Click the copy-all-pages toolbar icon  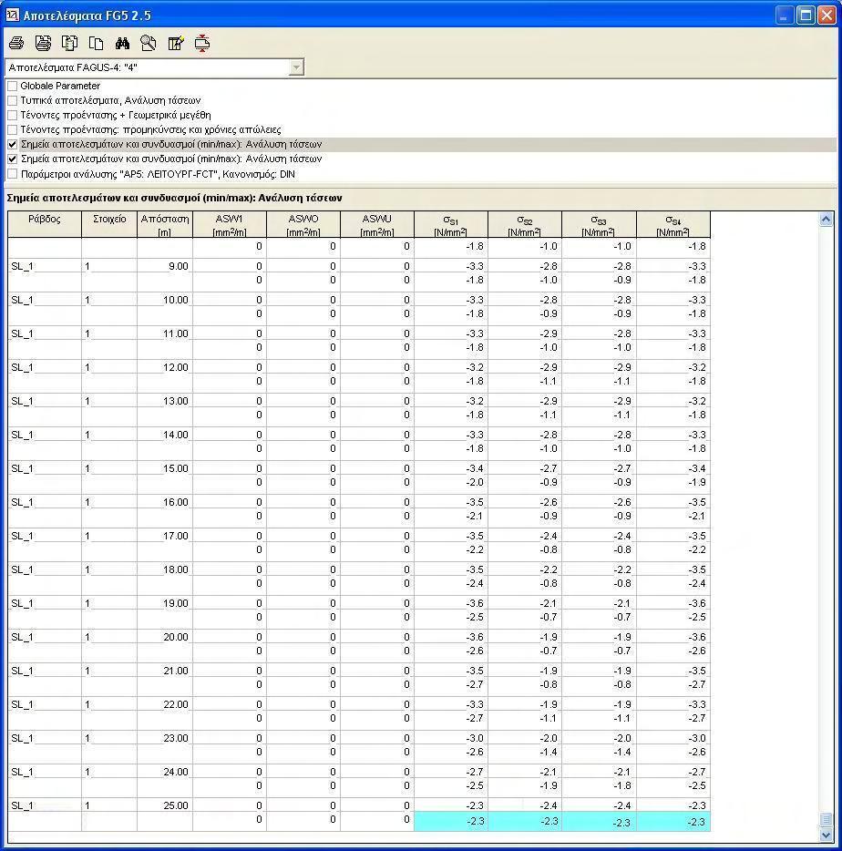coord(69,43)
